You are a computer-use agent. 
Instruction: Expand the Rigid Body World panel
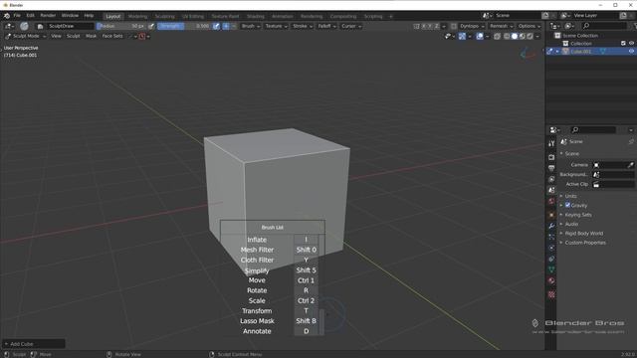pos(584,234)
